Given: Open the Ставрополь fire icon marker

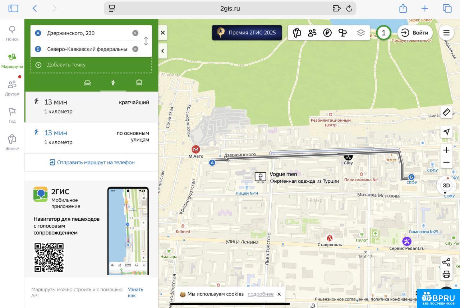Looking at the screenshot, I should point(330,238).
